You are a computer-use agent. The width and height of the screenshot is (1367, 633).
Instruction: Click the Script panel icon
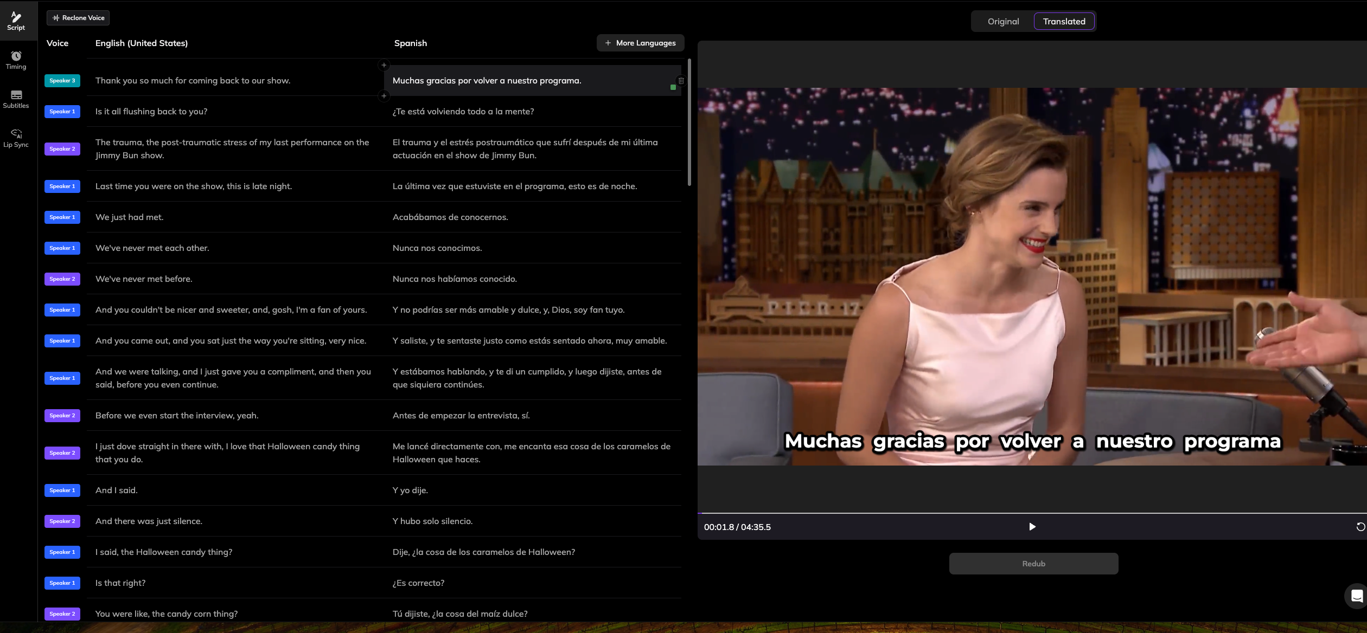tap(16, 19)
